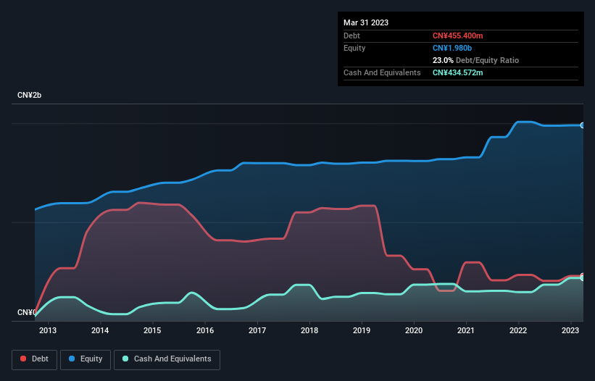Viewport: 595px width, 381px height.
Task: Click the CN¥455.400m debt value
Action: point(457,35)
